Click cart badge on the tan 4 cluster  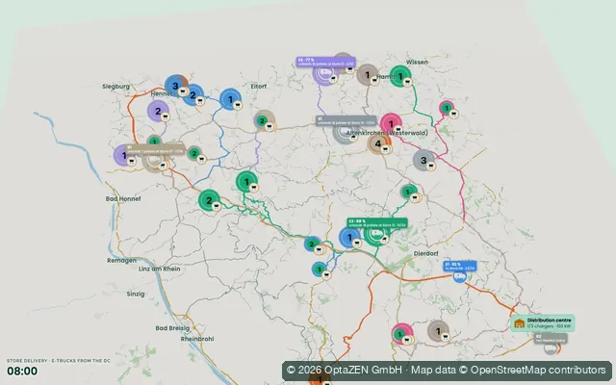click(x=386, y=149)
